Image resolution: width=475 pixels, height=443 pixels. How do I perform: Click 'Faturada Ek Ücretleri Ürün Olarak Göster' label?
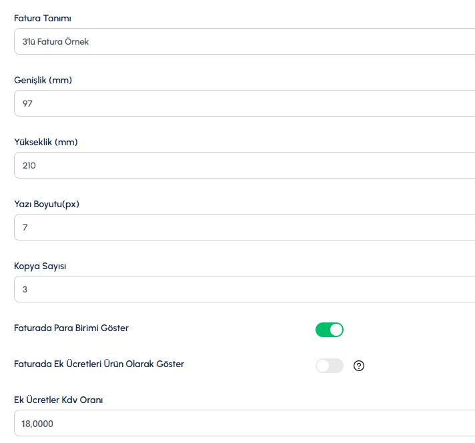pyautogui.click(x=99, y=364)
